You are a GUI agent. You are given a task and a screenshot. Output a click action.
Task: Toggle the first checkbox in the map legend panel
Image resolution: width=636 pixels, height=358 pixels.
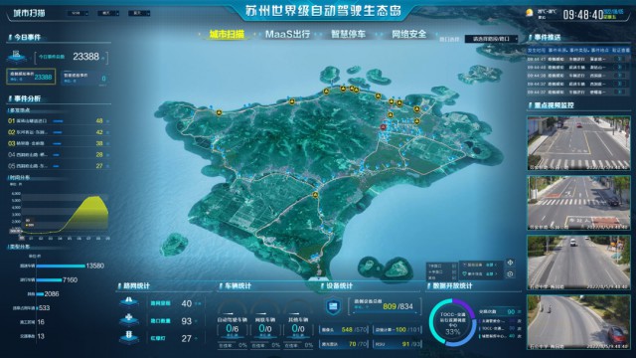tap(454, 267)
